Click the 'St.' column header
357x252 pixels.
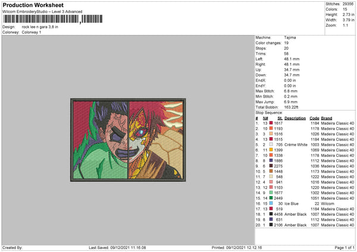coord(280,118)
